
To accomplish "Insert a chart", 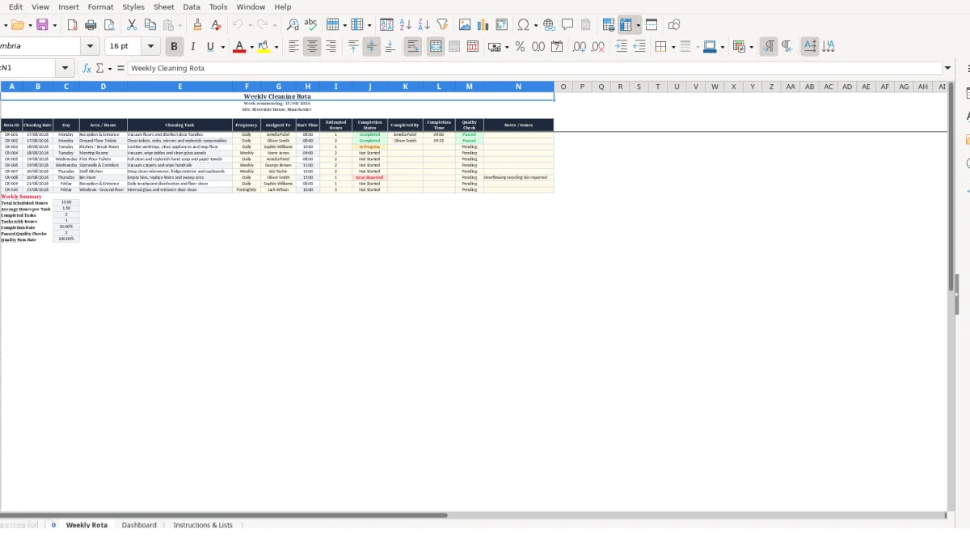I will point(483,25).
